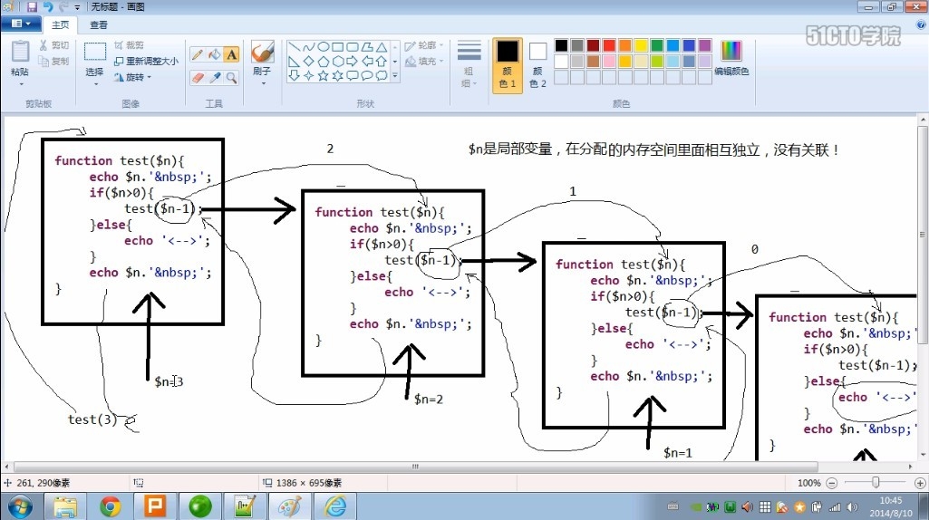Choose the oval callout shape
929x520 pixels.
click(367, 76)
